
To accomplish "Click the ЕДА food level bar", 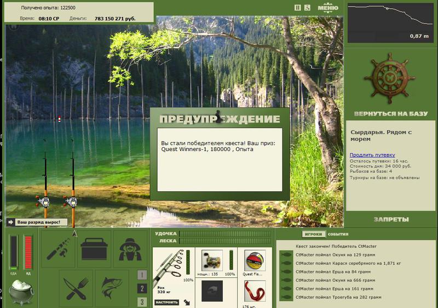I will (14, 252).
